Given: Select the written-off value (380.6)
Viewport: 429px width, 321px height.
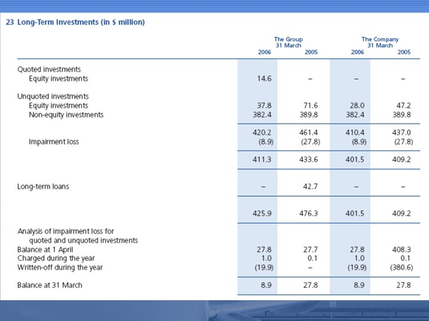Looking at the screenshot, I should (402, 267).
